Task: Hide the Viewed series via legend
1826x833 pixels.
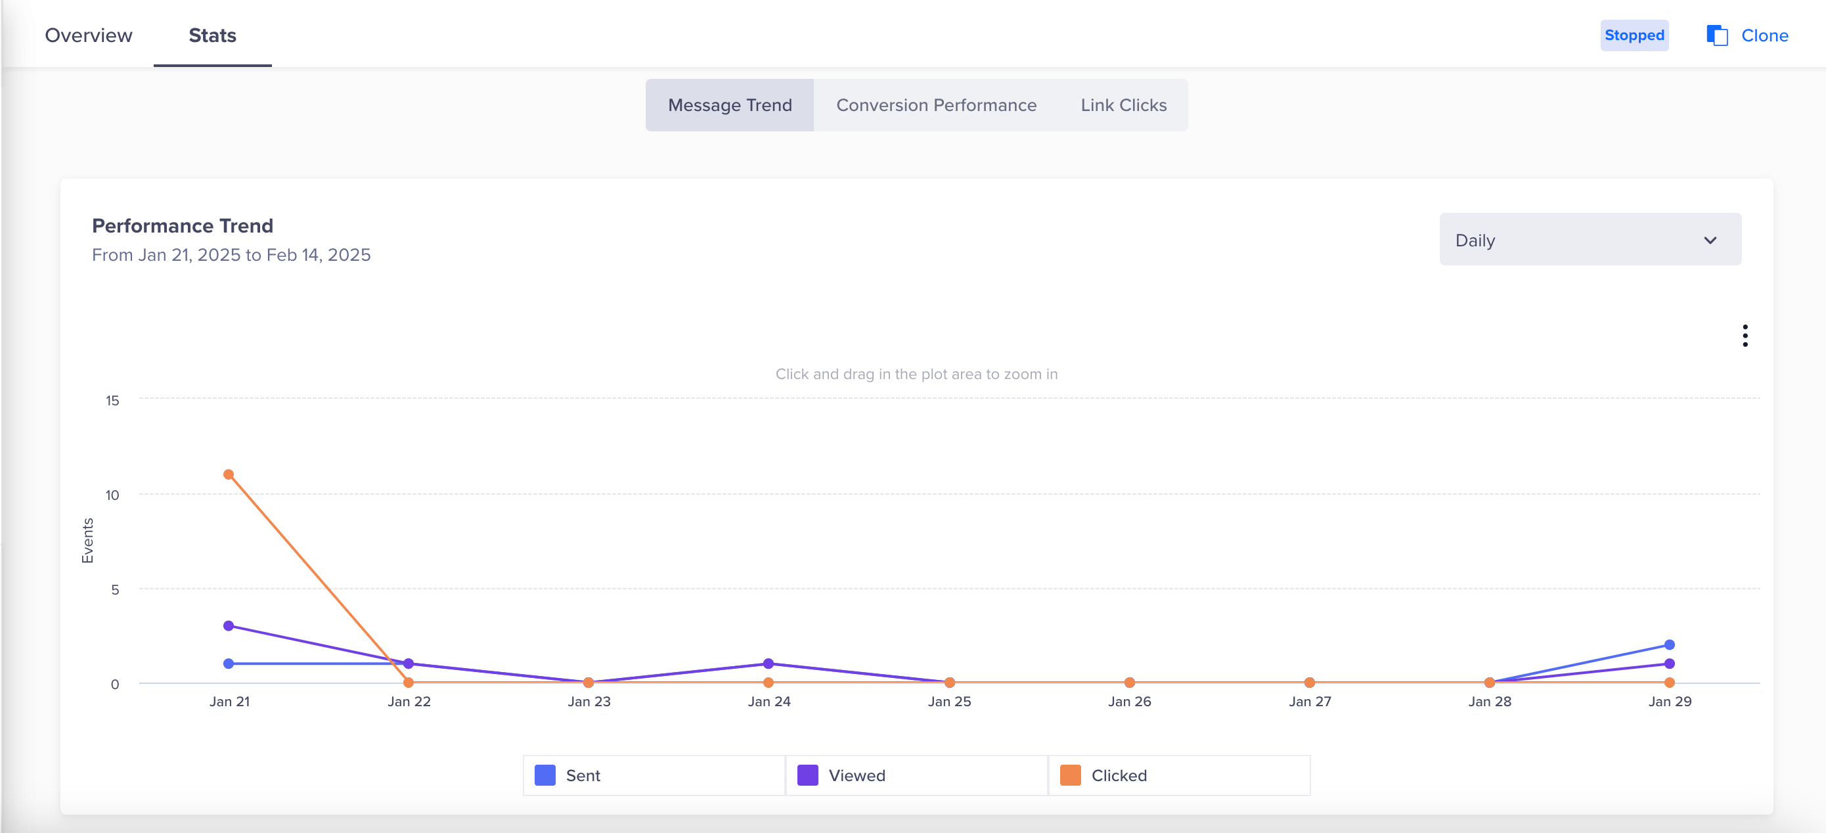Action: pyautogui.click(x=857, y=775)
